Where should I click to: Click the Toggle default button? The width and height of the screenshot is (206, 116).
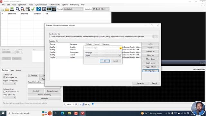click(x=150, y=67)
